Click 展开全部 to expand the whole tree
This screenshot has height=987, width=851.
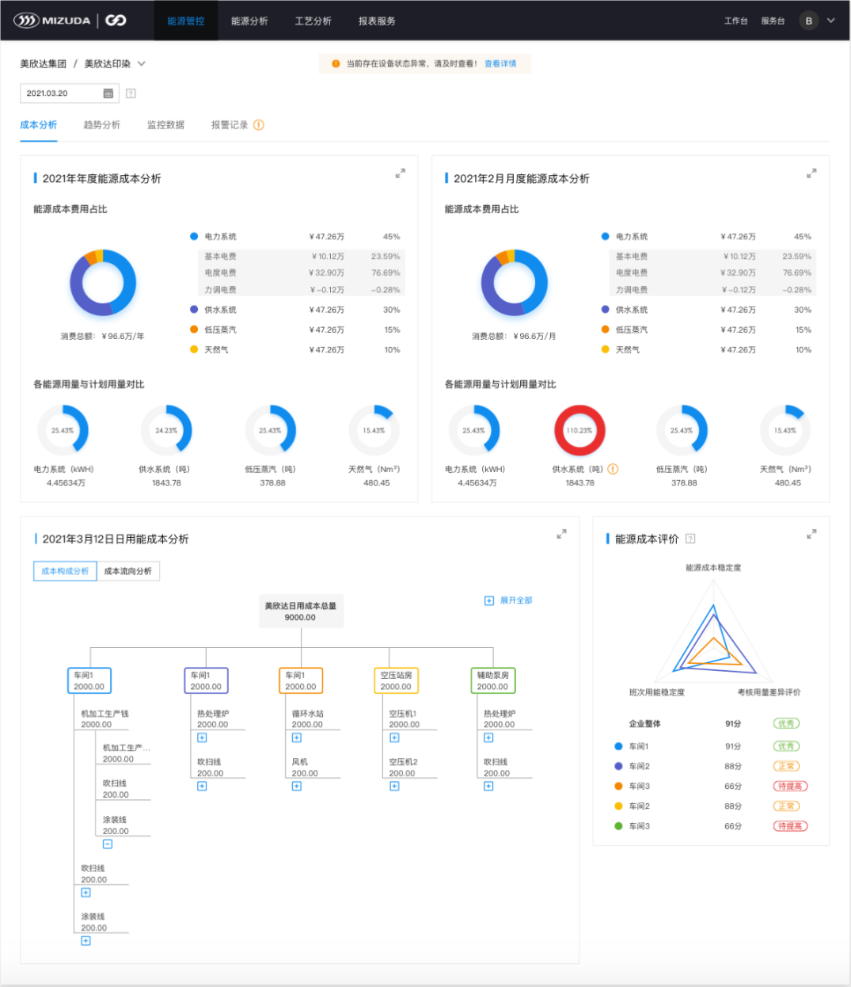[x=508, y=600]
